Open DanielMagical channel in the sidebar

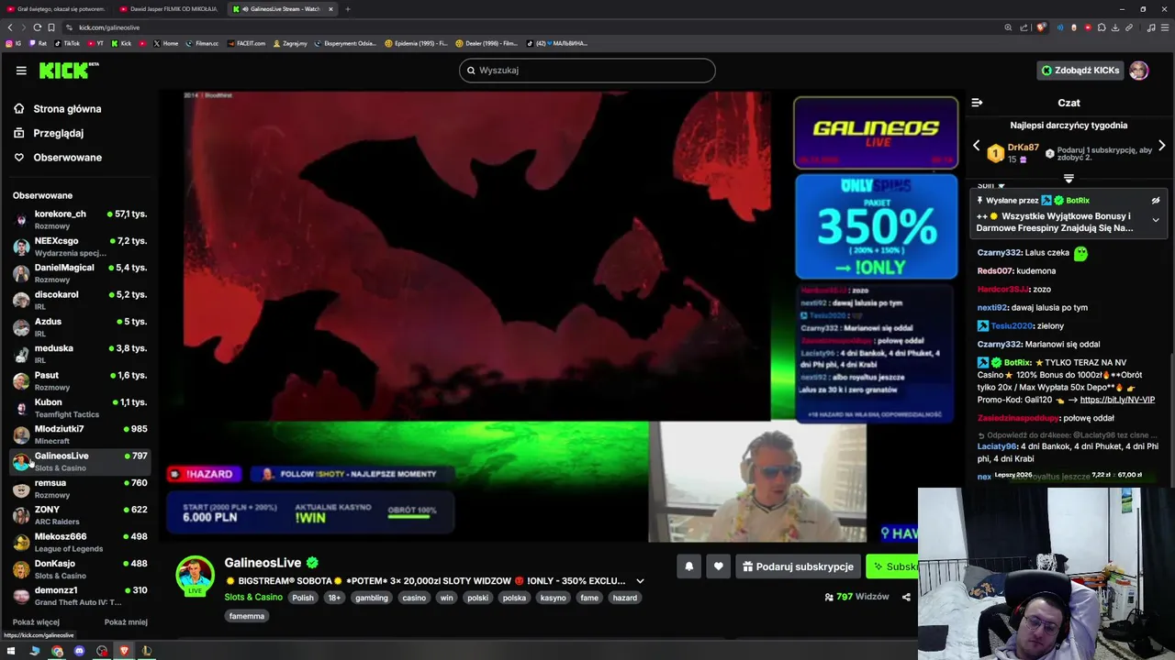coord(80,273)
